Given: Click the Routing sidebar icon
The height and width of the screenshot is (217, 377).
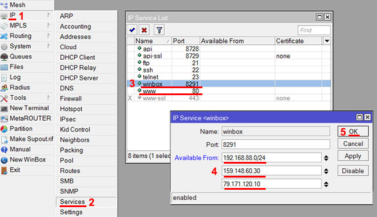Looking at the screenshot, I should [4, 36].
